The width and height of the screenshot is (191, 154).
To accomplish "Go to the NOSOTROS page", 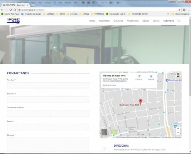I will (104, 21).
